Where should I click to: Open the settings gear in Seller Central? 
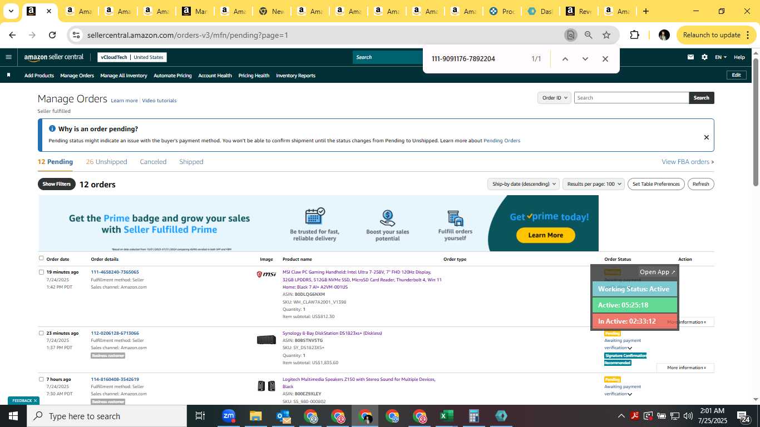click(704, 57)
